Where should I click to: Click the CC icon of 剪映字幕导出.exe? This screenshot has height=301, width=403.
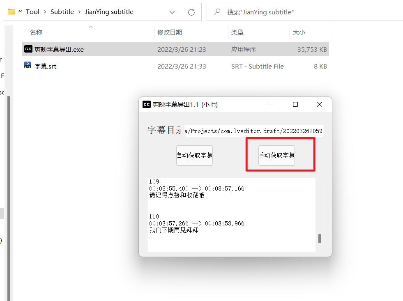coord(28,49)
